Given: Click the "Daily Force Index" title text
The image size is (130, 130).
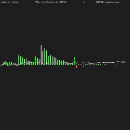Looking at the screenshot, I should [10, 2].
